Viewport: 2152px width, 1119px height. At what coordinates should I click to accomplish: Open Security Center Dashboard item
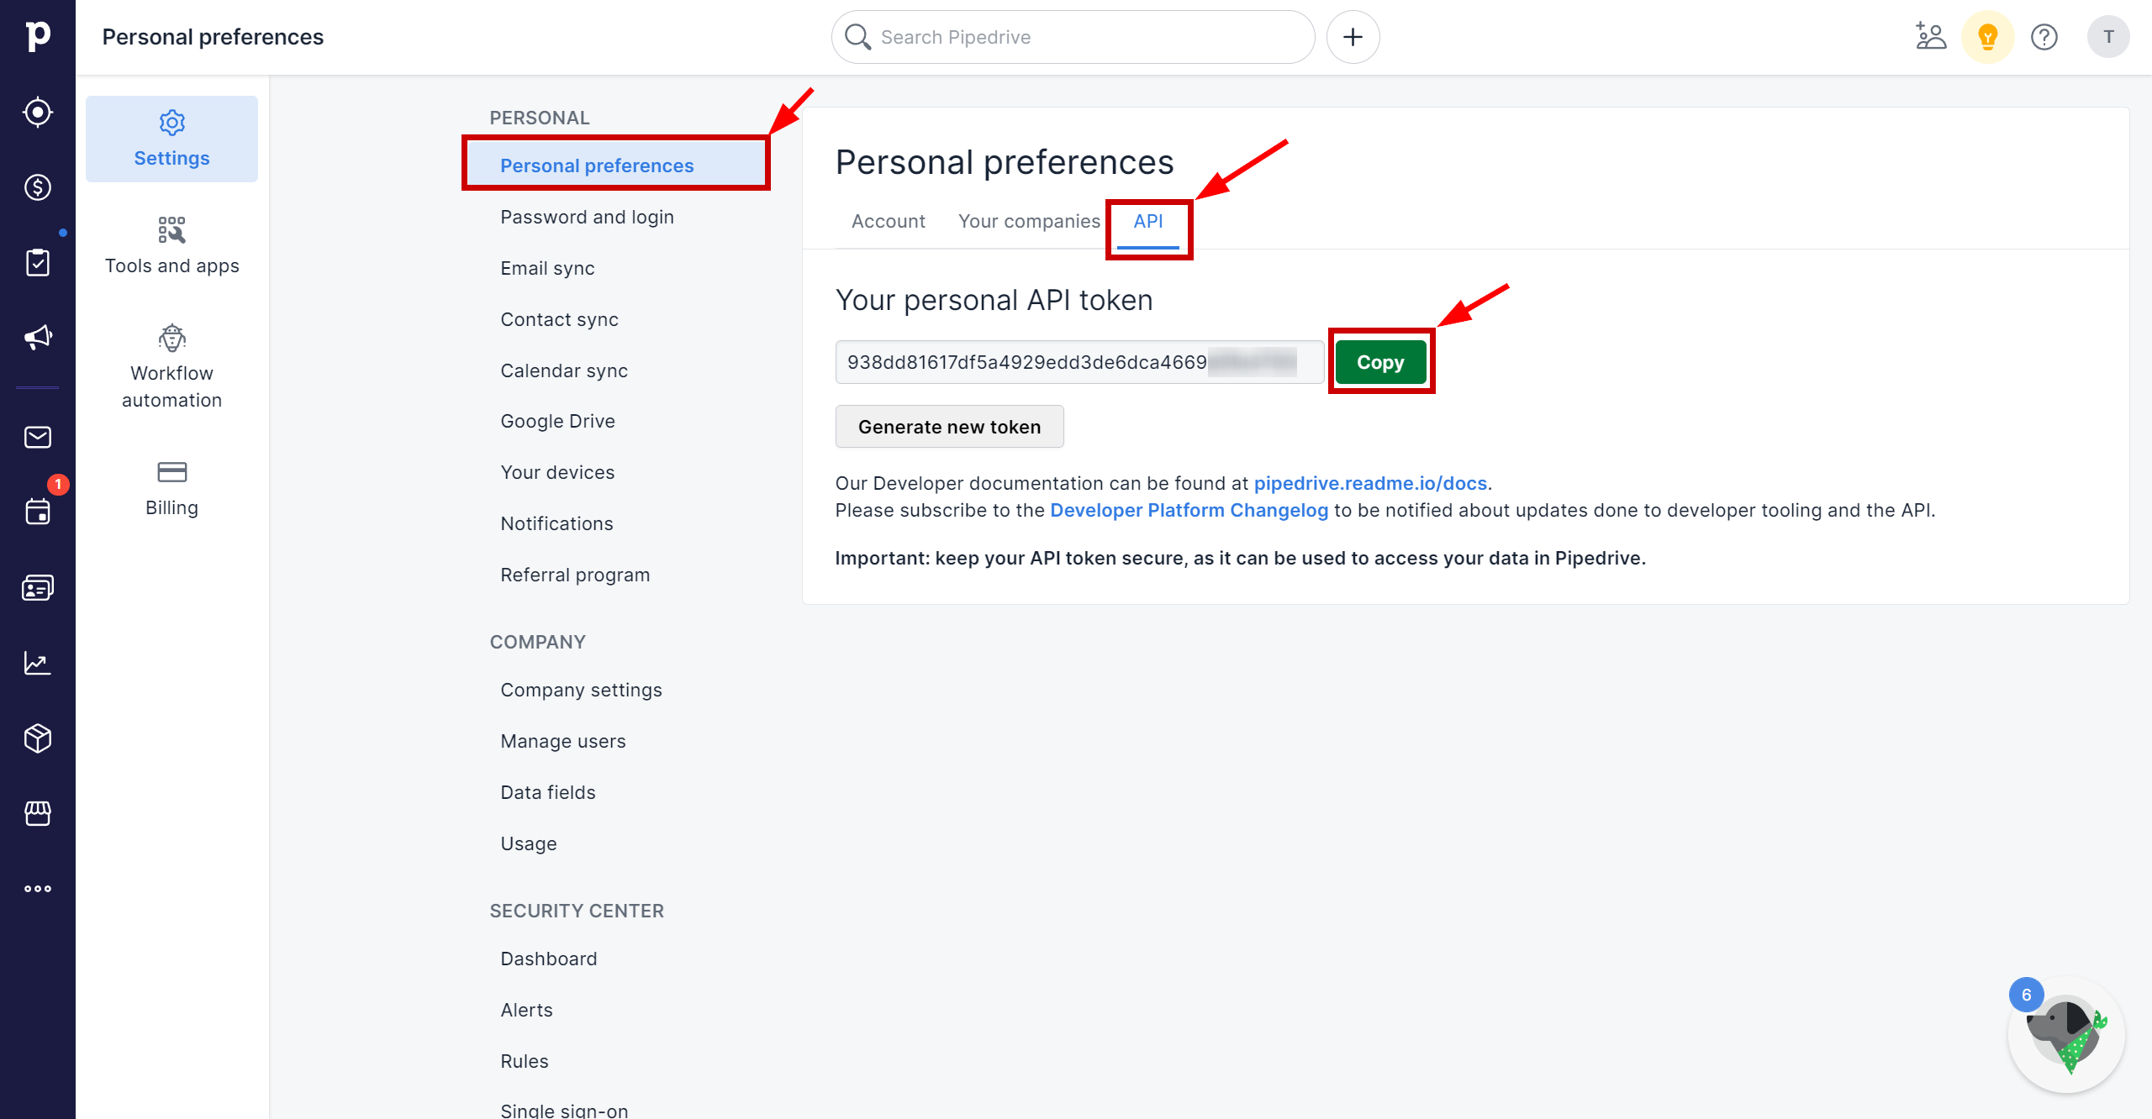(x=549, y=959)
